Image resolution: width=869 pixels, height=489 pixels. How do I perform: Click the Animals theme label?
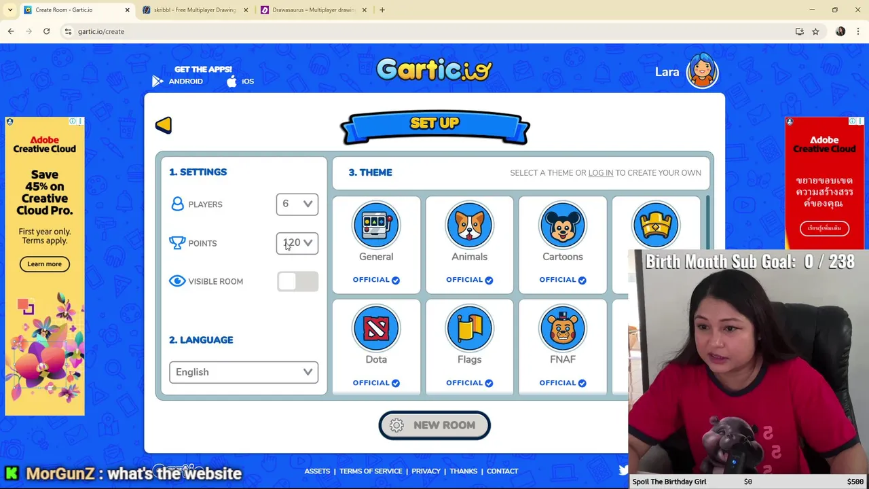[x=469, y=257]
